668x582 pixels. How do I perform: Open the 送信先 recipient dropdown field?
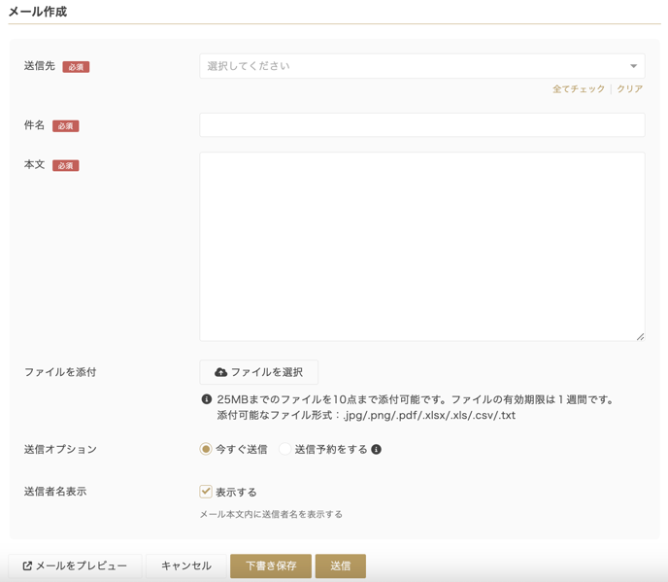(x=413, y=66)
